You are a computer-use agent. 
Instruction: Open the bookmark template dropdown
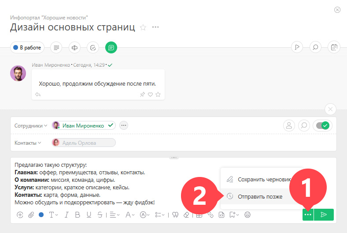click(234, 215)
